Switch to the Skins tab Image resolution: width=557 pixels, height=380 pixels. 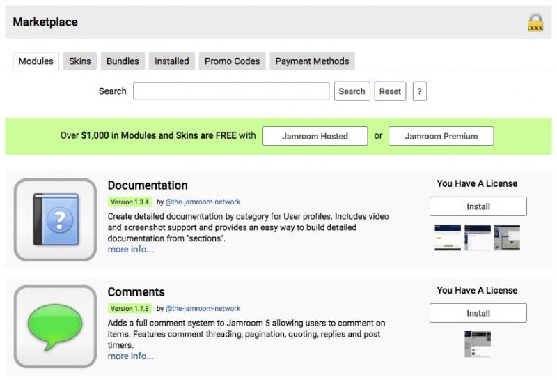click(x=79, y=61)
